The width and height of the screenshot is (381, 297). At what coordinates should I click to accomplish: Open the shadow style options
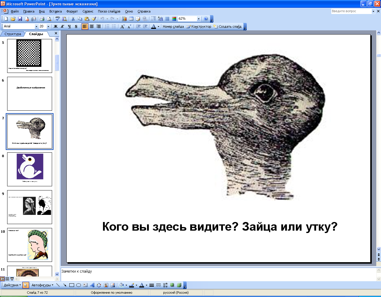tap(172, 285)
